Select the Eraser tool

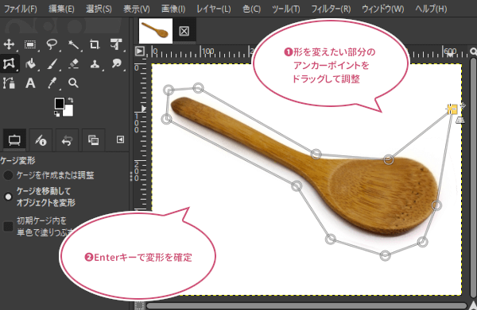click(x=74, y=63)
